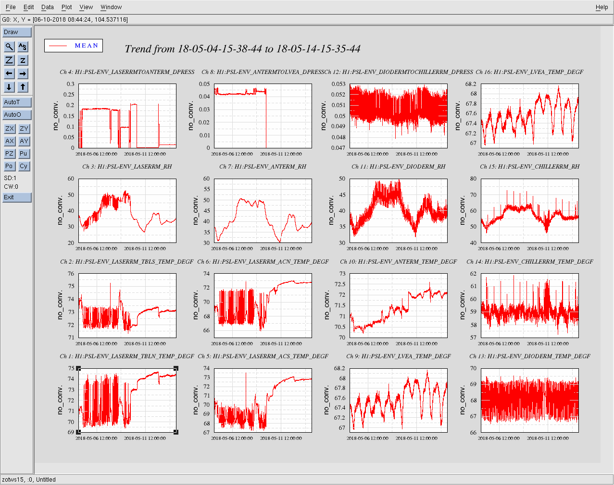Click the AutoO button
Screen dimensions: 614x485
click(x=17, y=115)
